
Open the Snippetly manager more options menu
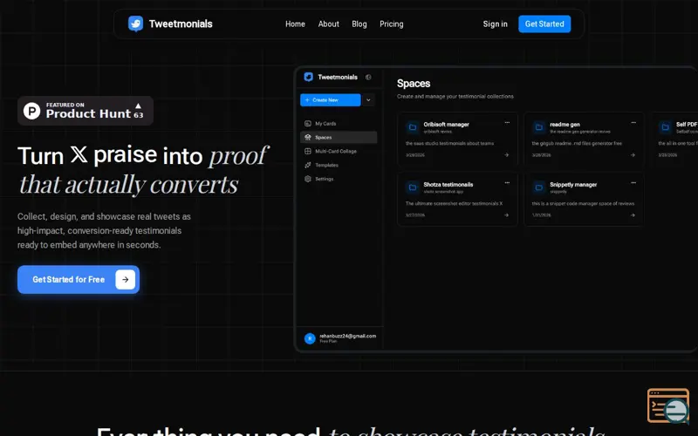[x=633, y=182]
